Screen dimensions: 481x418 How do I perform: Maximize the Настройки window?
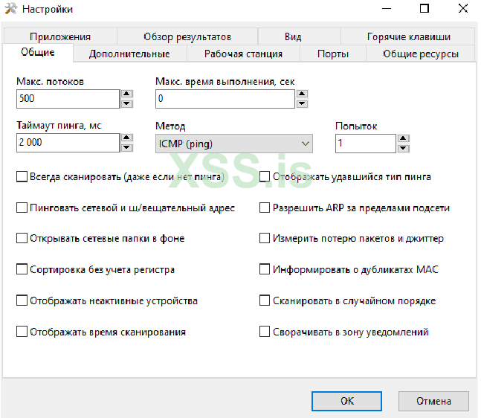click(x=424, y=9)
